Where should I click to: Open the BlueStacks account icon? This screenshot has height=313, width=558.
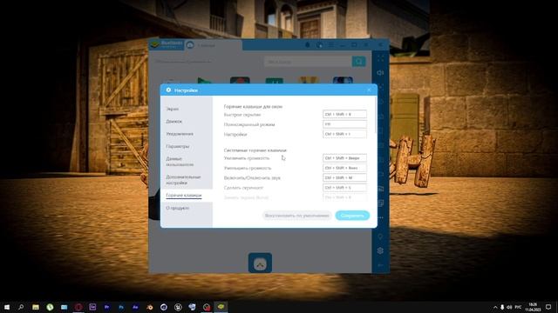click(x=319, y=45)
